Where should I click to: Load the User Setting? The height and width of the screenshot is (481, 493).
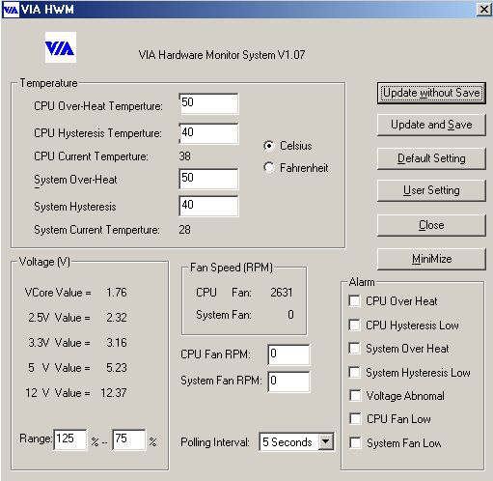click(431, 190)
